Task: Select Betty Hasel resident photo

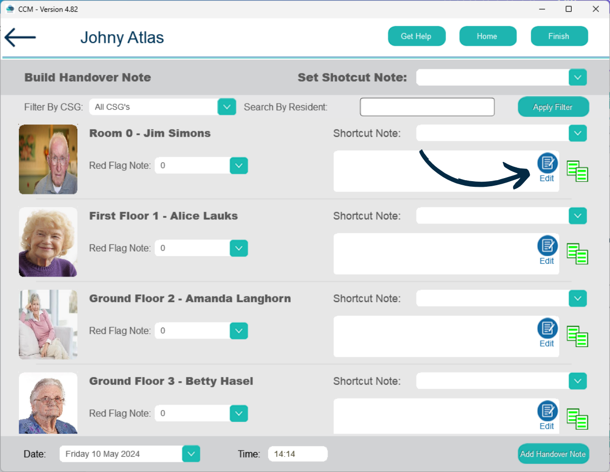Action: tap(48, 403)
